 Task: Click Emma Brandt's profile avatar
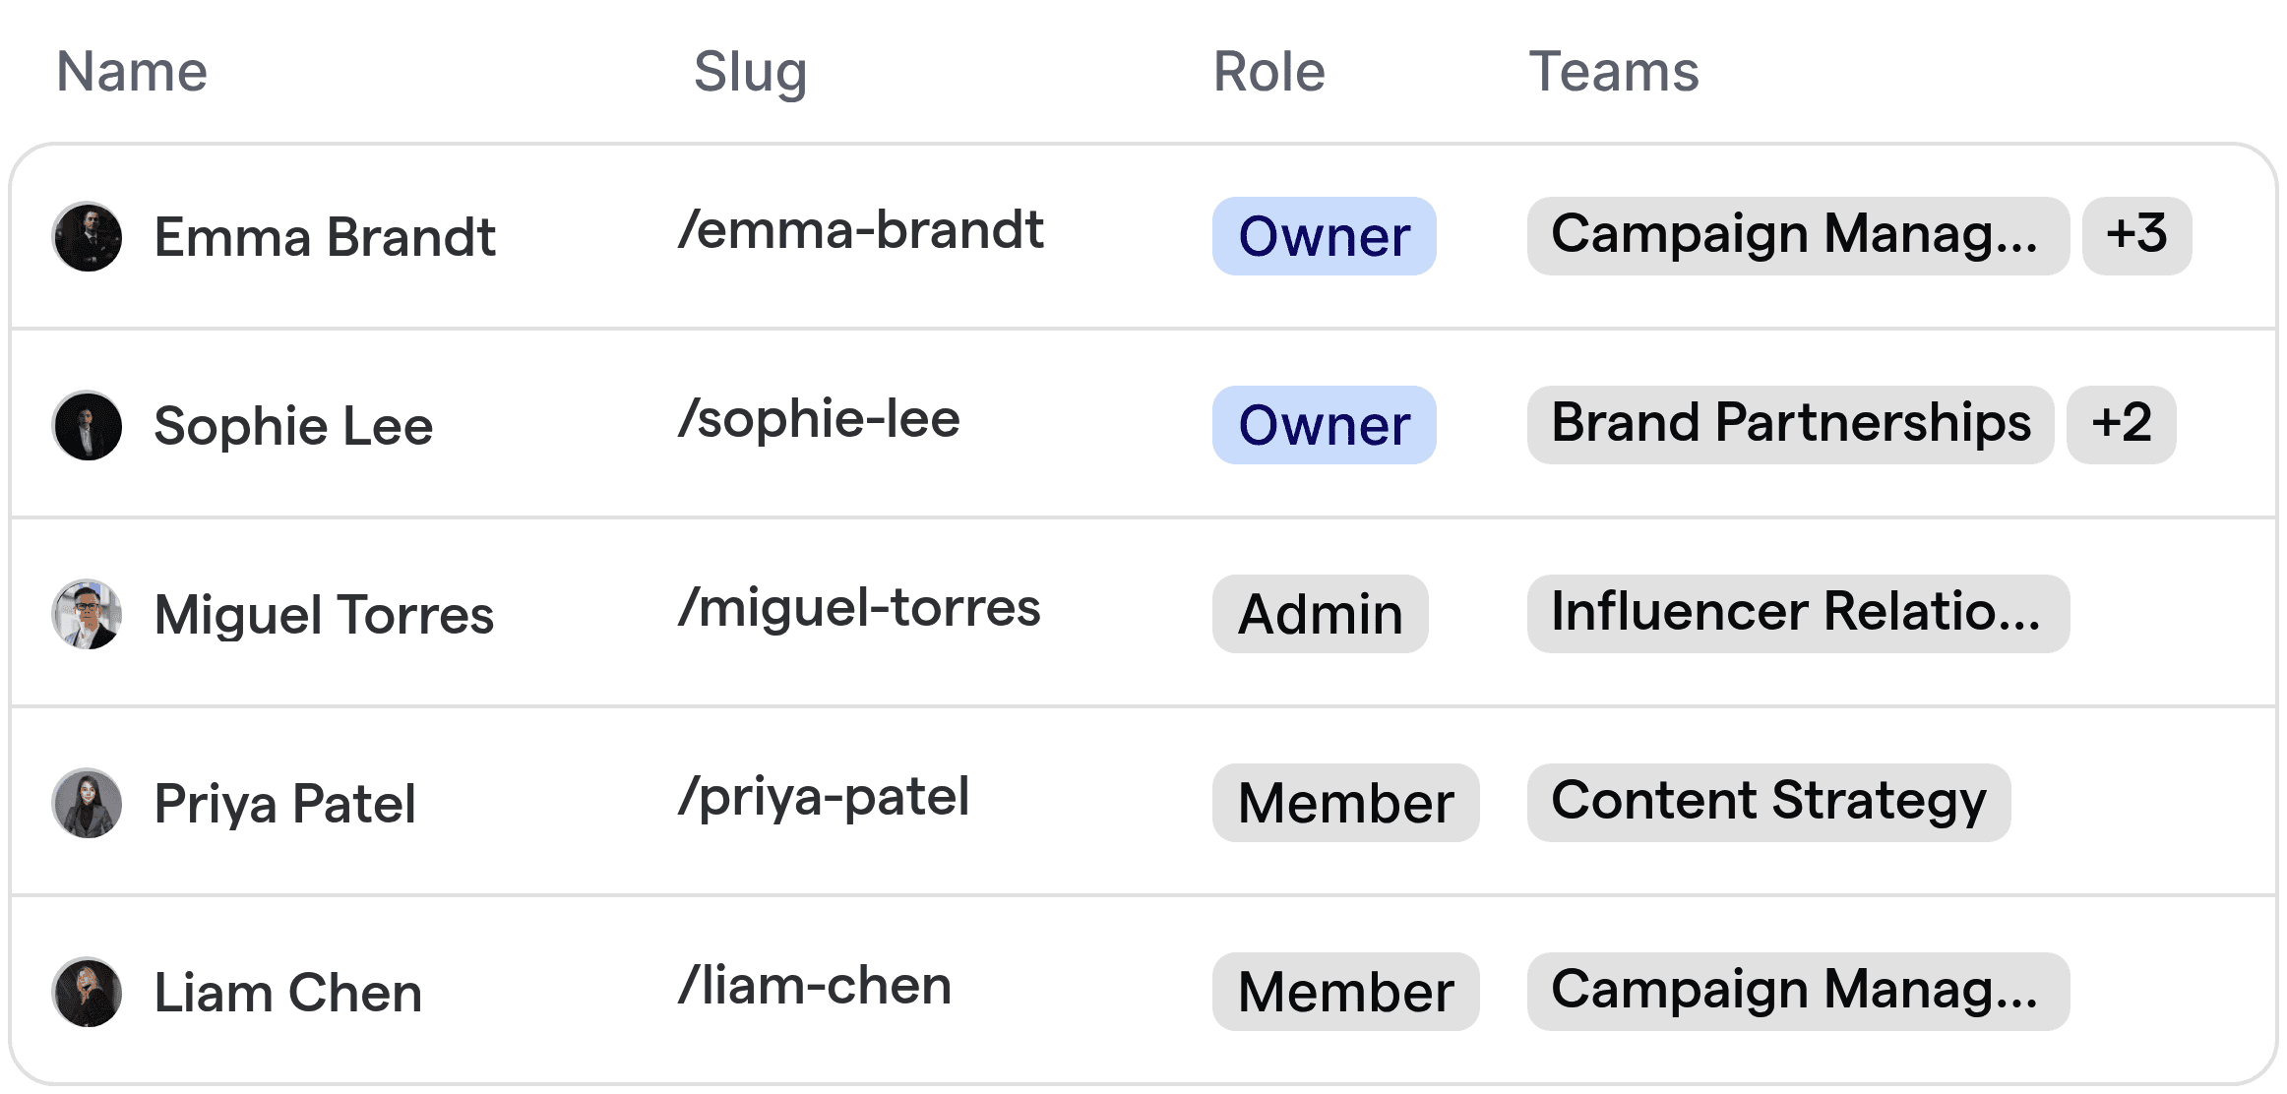[87, 236]
